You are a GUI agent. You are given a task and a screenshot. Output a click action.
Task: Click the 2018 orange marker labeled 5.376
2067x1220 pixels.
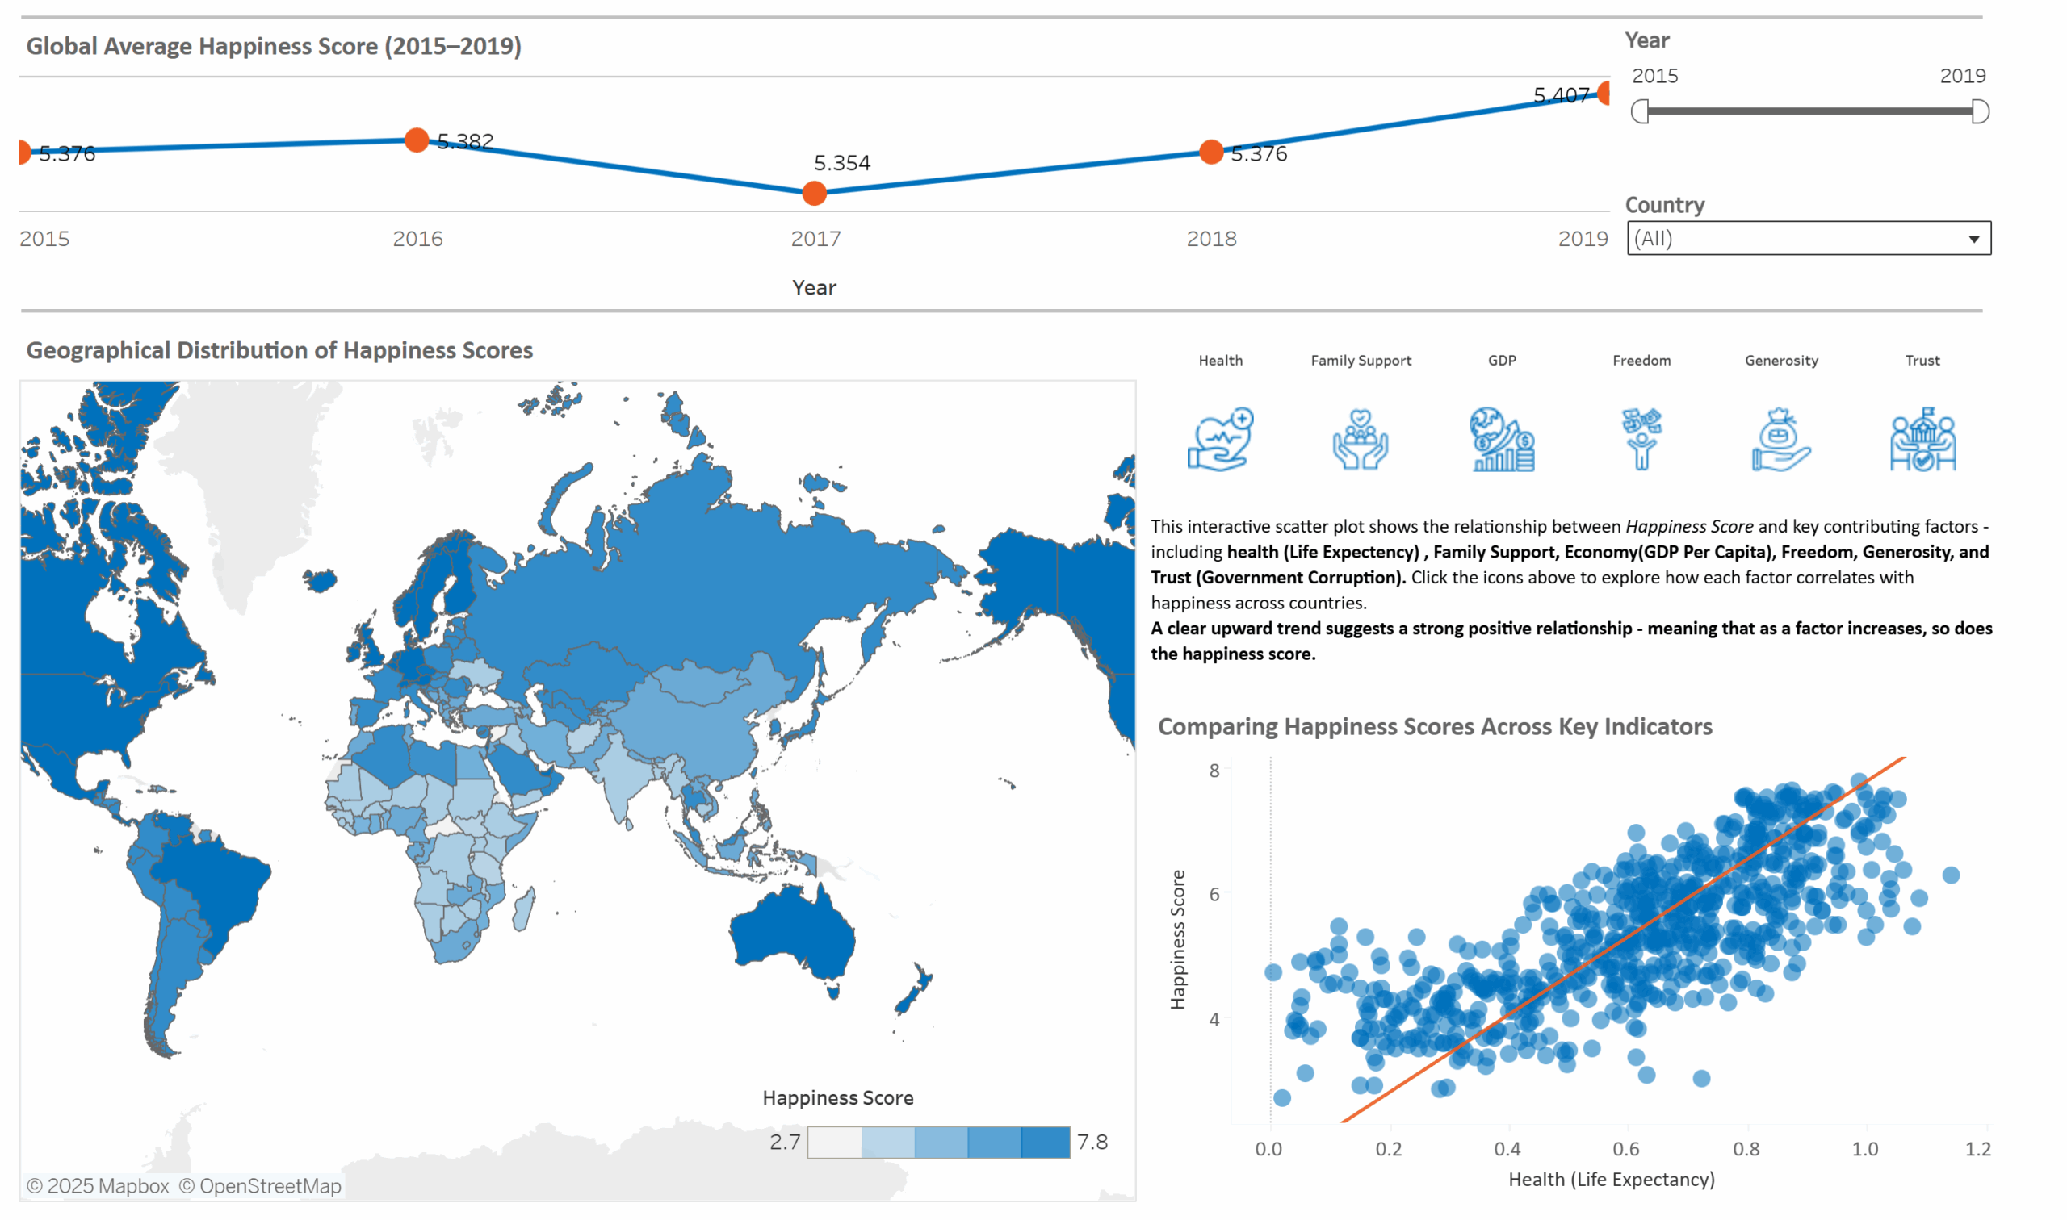point(1211,151)
